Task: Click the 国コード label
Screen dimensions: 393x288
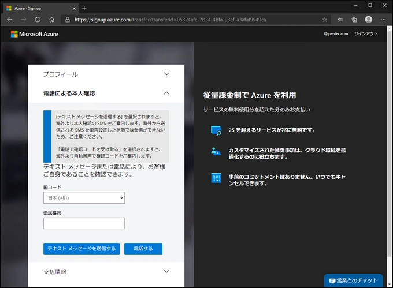Action: tap(52, 187)
